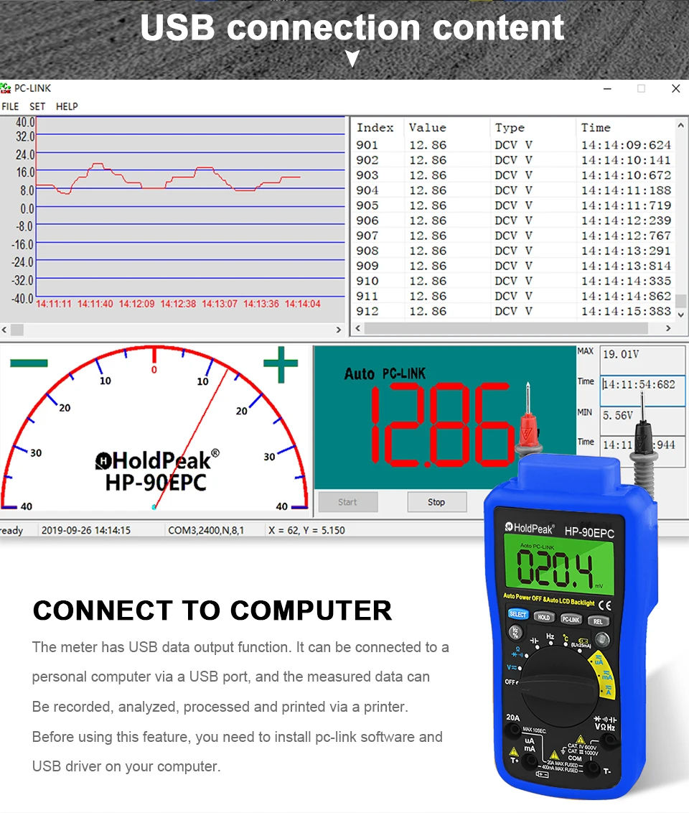Click data table horizontal scroll right arrow
689x813 pixels.
point(668,328)
